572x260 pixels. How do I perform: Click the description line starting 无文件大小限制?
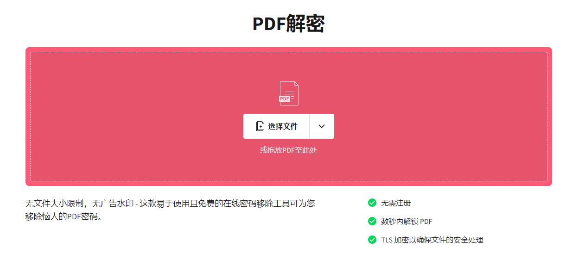click(170, 203)
